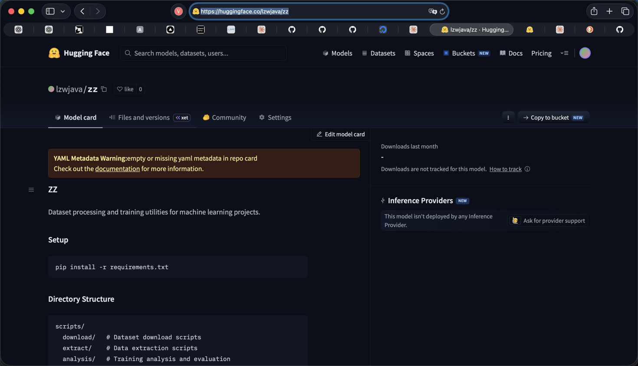
Task: View the like count 0
Action: [140, 89]
